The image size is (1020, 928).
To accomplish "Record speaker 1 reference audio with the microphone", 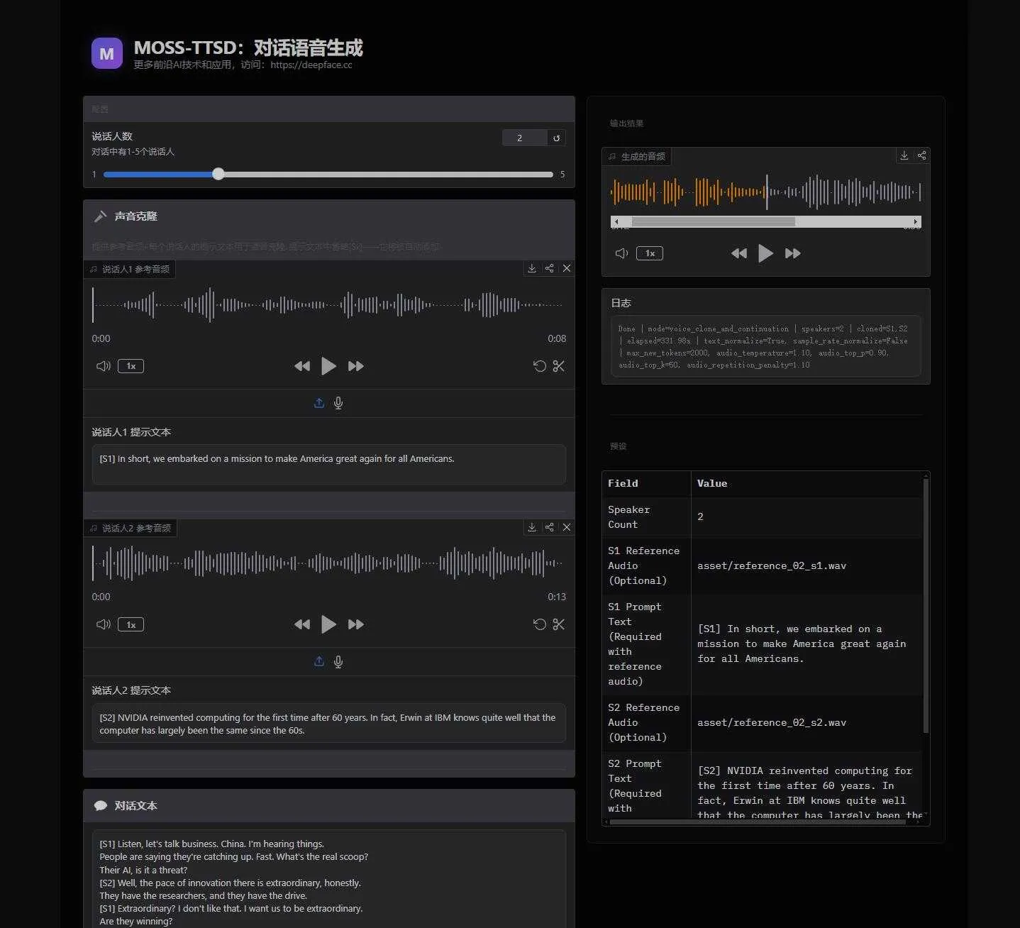I will pos(338,403).
